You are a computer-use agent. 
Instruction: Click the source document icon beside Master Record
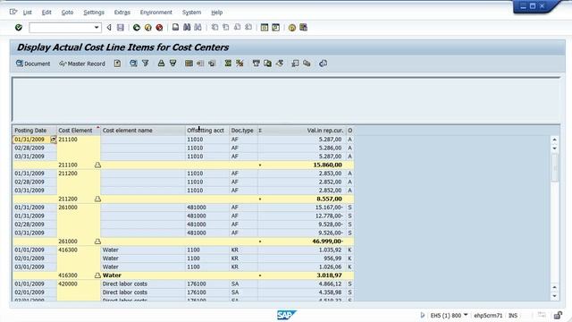click(x=117, y=64)
